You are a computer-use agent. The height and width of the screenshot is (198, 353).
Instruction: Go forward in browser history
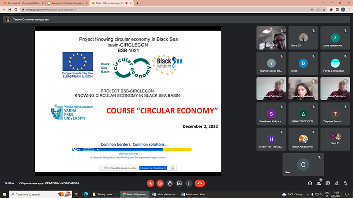[10, 10]
